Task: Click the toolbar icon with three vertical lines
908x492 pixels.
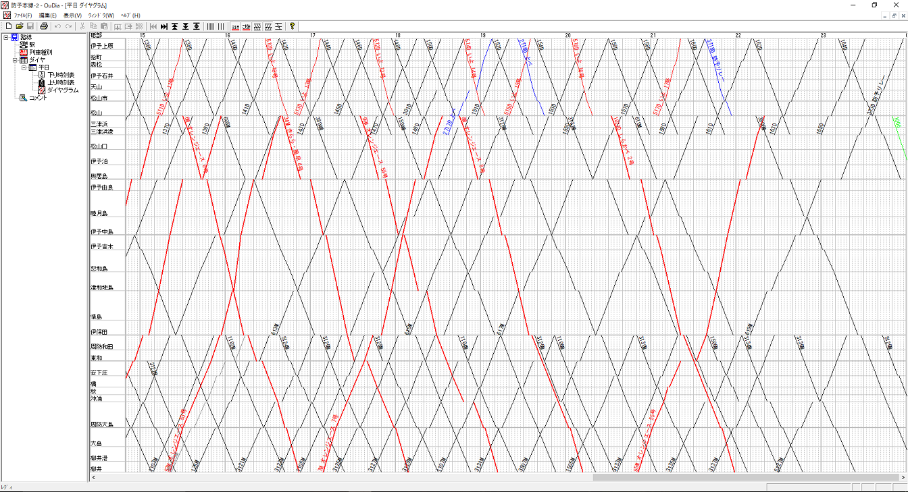Action: click(x=221, y=26)
